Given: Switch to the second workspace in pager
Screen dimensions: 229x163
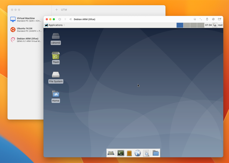Looking at the screenshot, I should [187, 25].
